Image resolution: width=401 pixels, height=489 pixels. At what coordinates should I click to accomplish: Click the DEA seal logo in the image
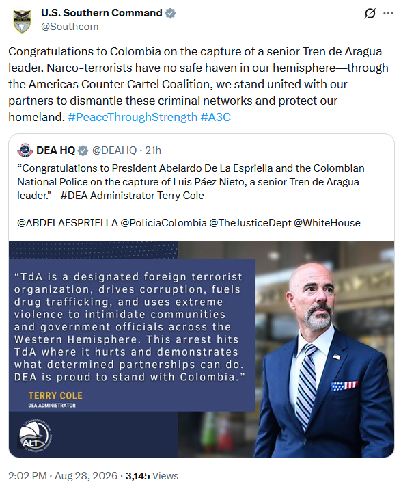click(x=36, y=436)
